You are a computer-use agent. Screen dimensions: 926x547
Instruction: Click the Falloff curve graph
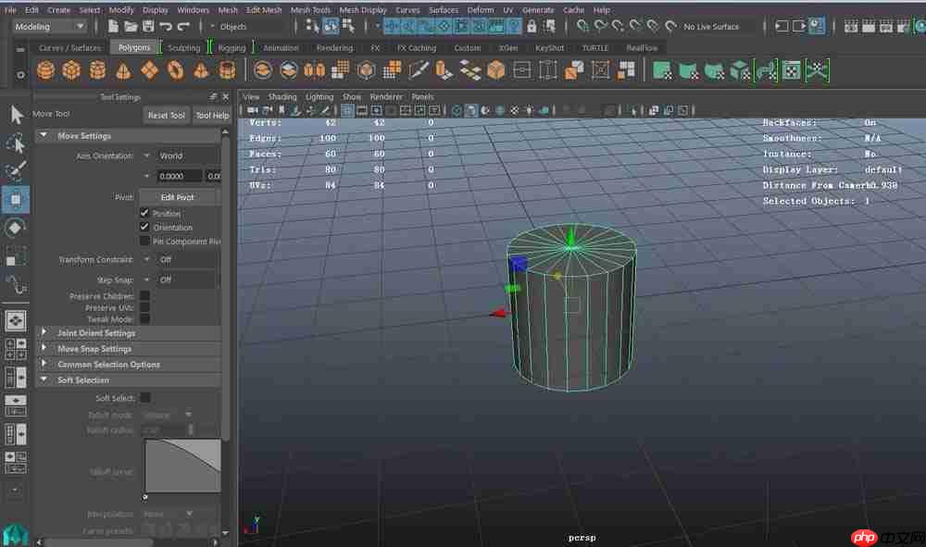(x=182, y=466)
